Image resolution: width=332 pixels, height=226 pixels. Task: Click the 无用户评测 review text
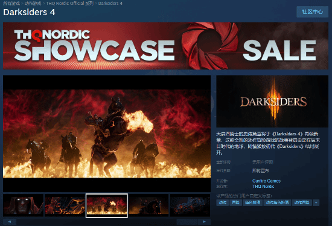click(x=263, y=162)
